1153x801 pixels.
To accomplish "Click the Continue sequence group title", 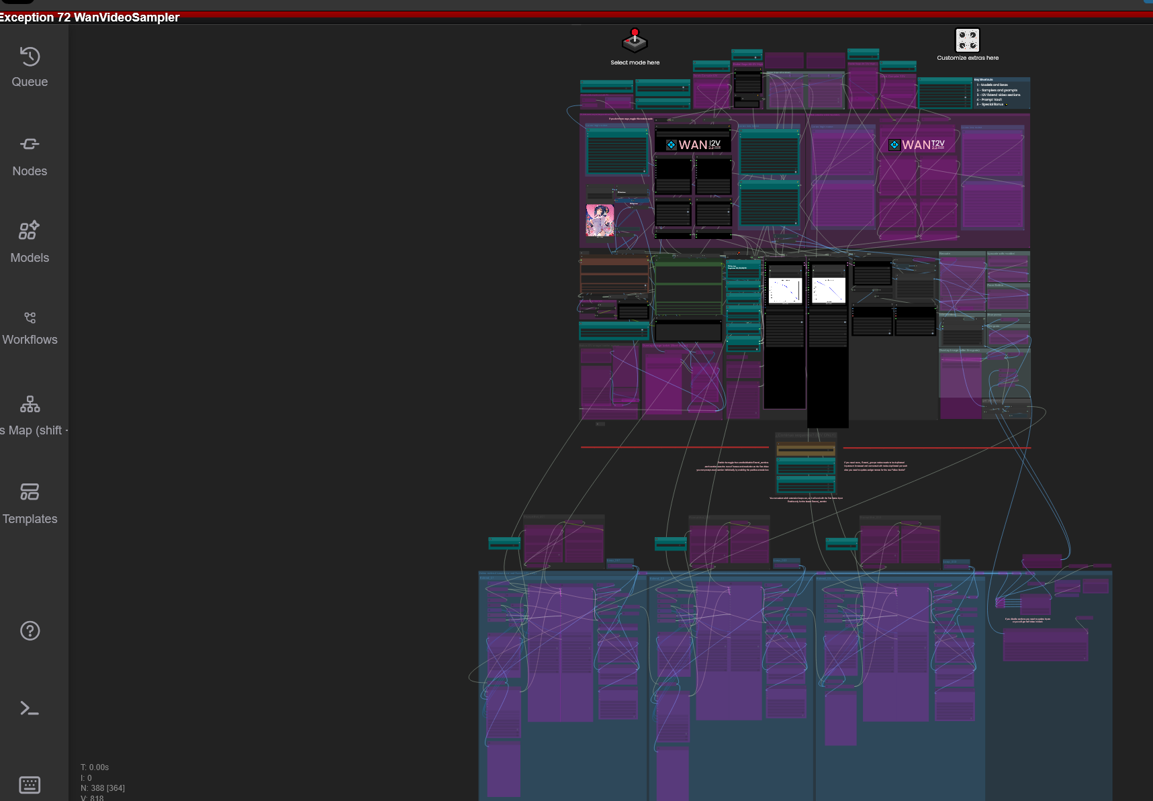I will (806, 436).
